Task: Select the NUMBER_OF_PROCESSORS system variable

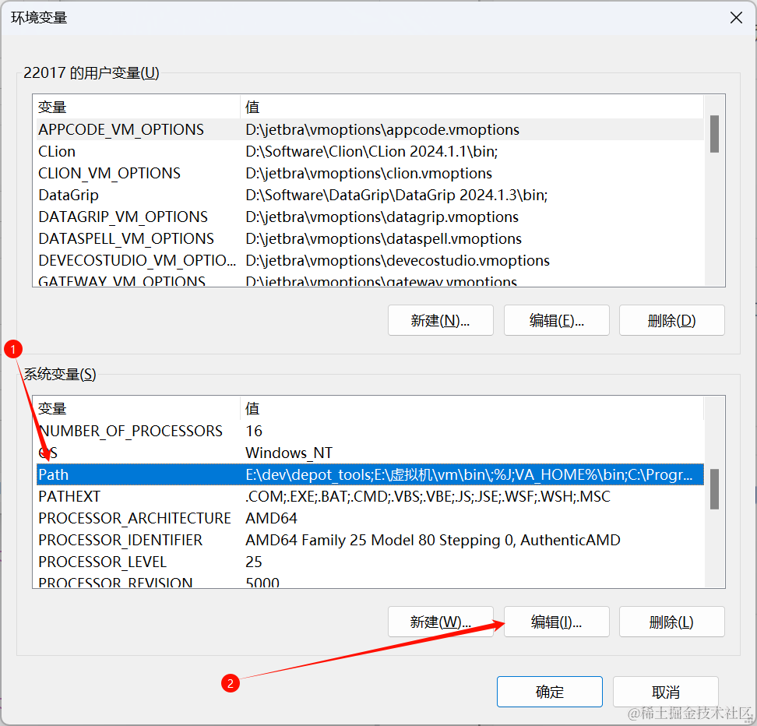Action: pos(370,431)
